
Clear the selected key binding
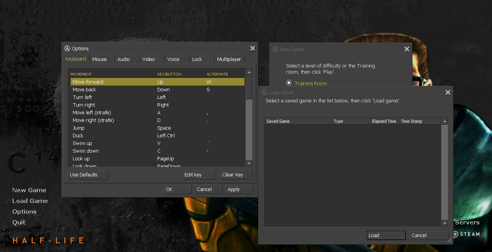tap(236, 175)
